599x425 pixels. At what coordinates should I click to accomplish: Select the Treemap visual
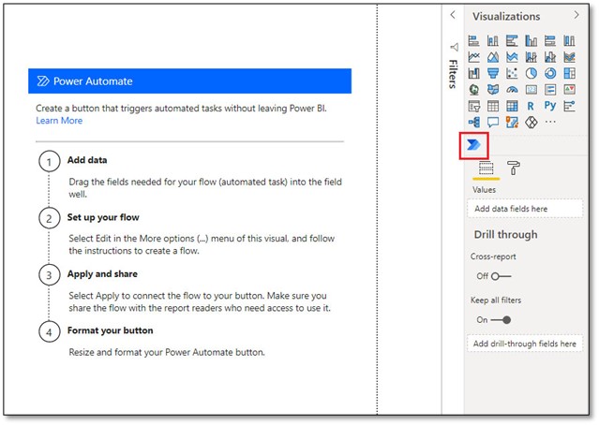pyautogui.click(x=569, y=73)
